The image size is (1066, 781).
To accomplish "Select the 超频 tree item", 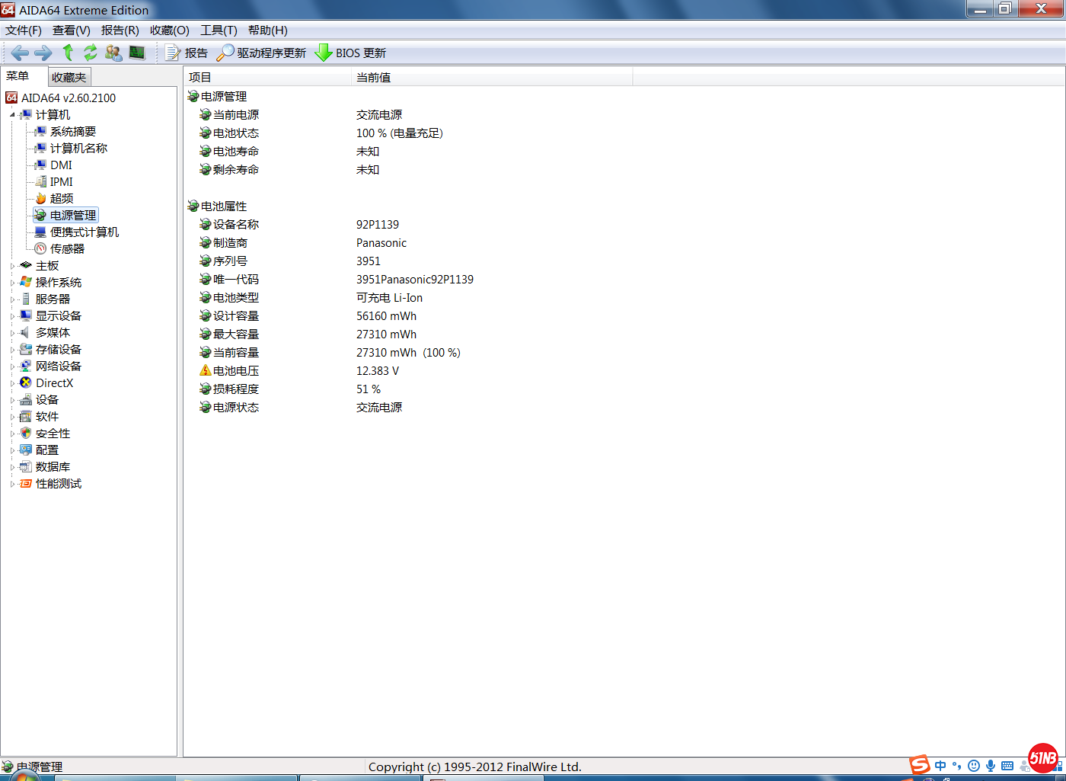I will click(62, 199).
